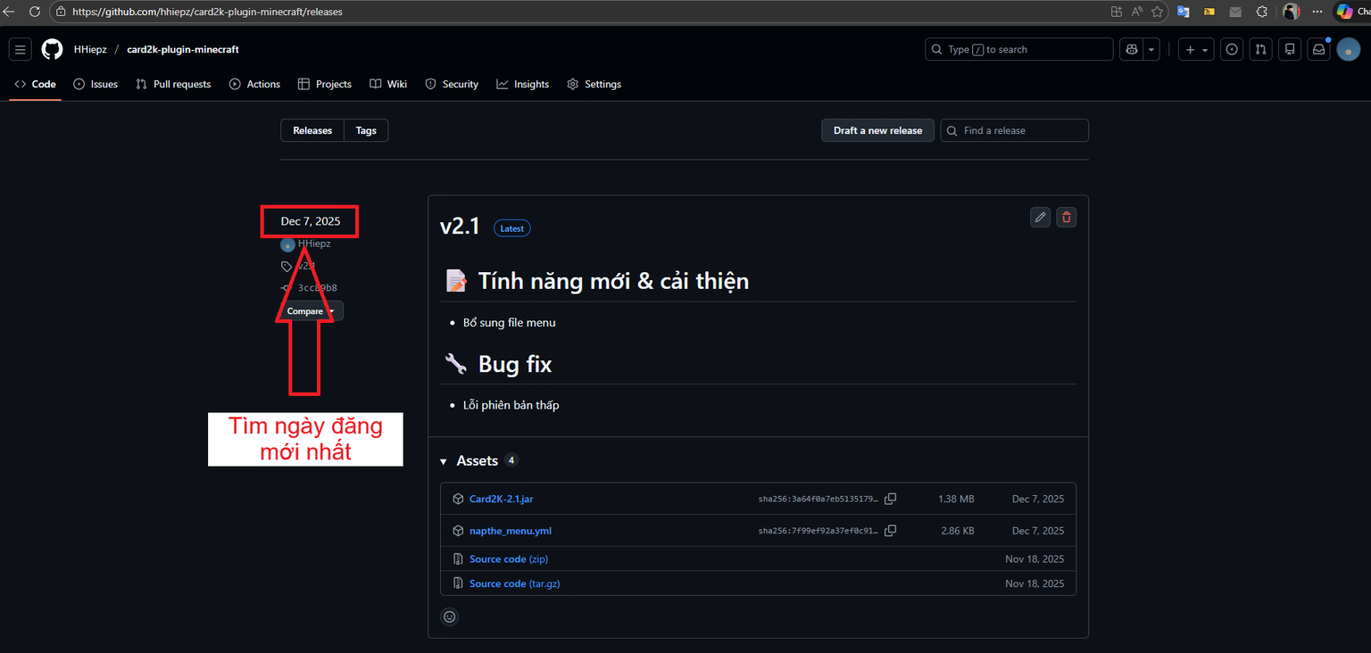Delete release using red trash icon

click(x=1066, y=217)
